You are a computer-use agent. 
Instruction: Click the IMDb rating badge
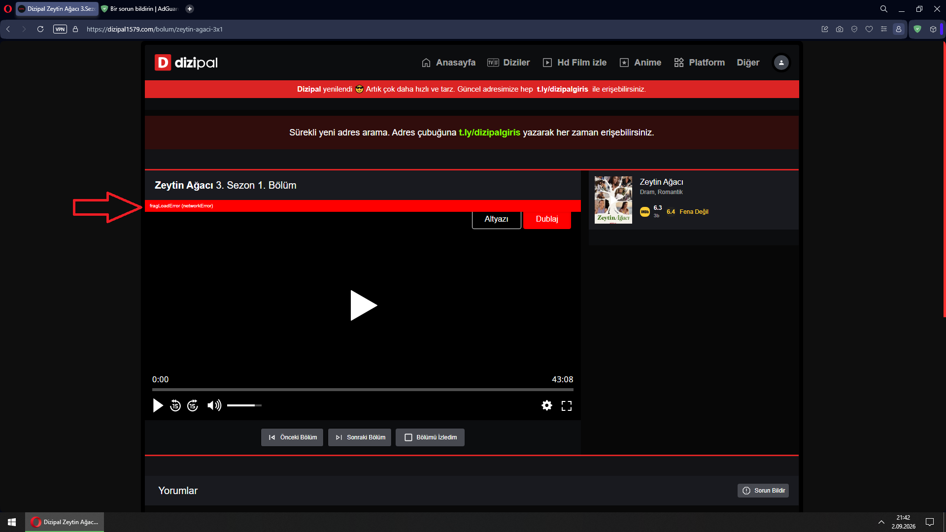click(644, 212)
